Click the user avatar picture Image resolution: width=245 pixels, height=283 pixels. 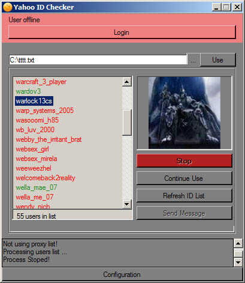pyautogui.click(x=184, y=113)
